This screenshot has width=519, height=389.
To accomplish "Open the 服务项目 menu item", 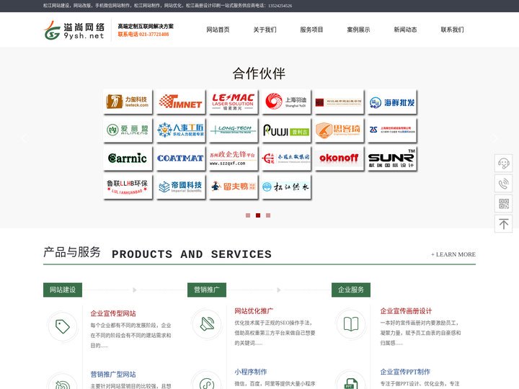I will tap(311, 30).
